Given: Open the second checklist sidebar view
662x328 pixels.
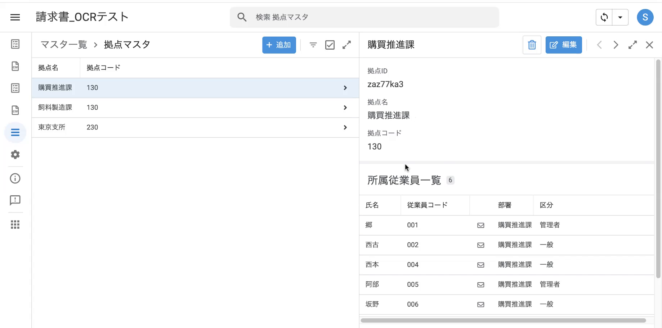Looking at the screenshot, I should [15, 88].
